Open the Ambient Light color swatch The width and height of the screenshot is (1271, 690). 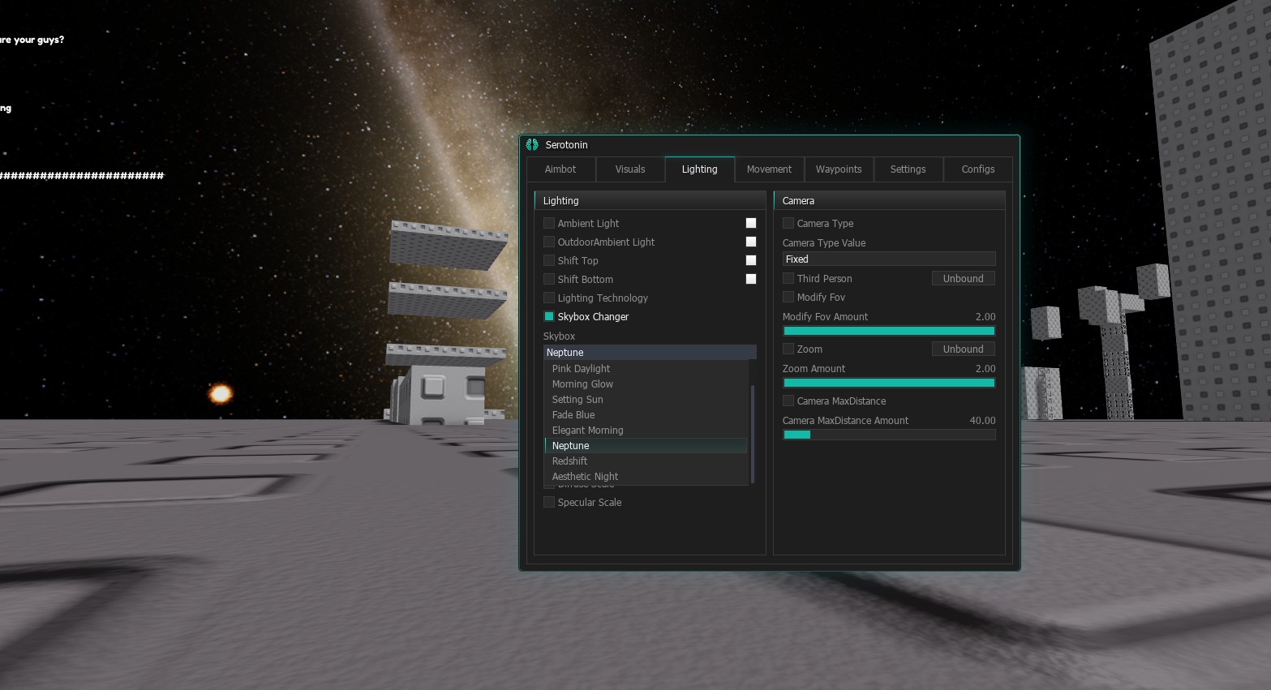click(751, 223)
